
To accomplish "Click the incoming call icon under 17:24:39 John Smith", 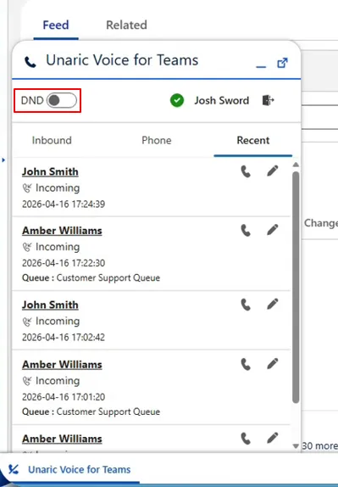I will click(x=27, y=188).
